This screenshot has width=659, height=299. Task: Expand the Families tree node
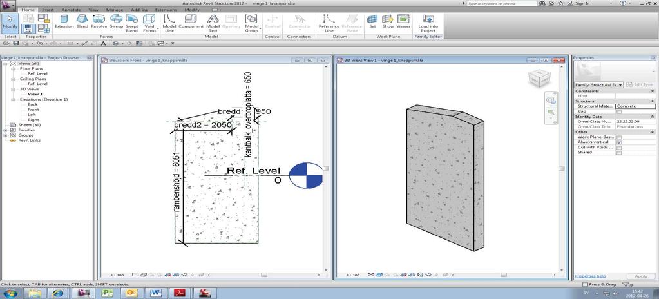pyautogui.click(x=5, y=130)
